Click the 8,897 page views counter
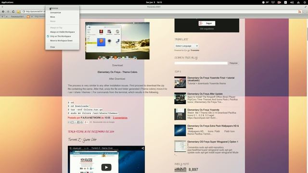The width and height of the screenshot is (308, 173). tap(193, 170)
